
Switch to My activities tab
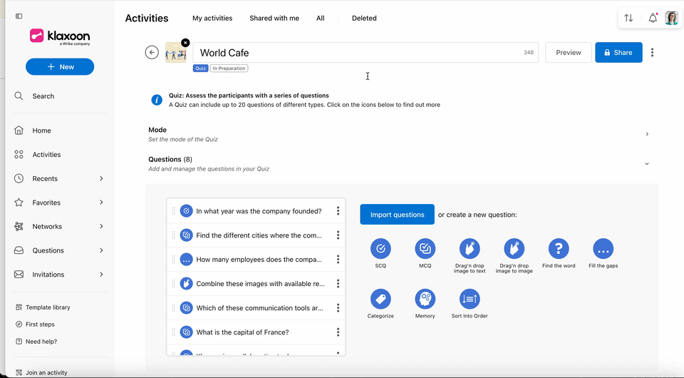[212, 19]
